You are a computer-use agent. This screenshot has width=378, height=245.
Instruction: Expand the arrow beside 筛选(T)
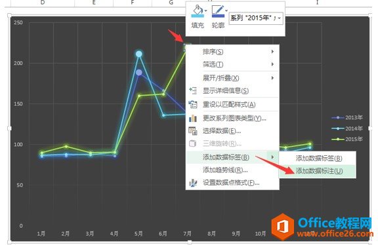272,64
